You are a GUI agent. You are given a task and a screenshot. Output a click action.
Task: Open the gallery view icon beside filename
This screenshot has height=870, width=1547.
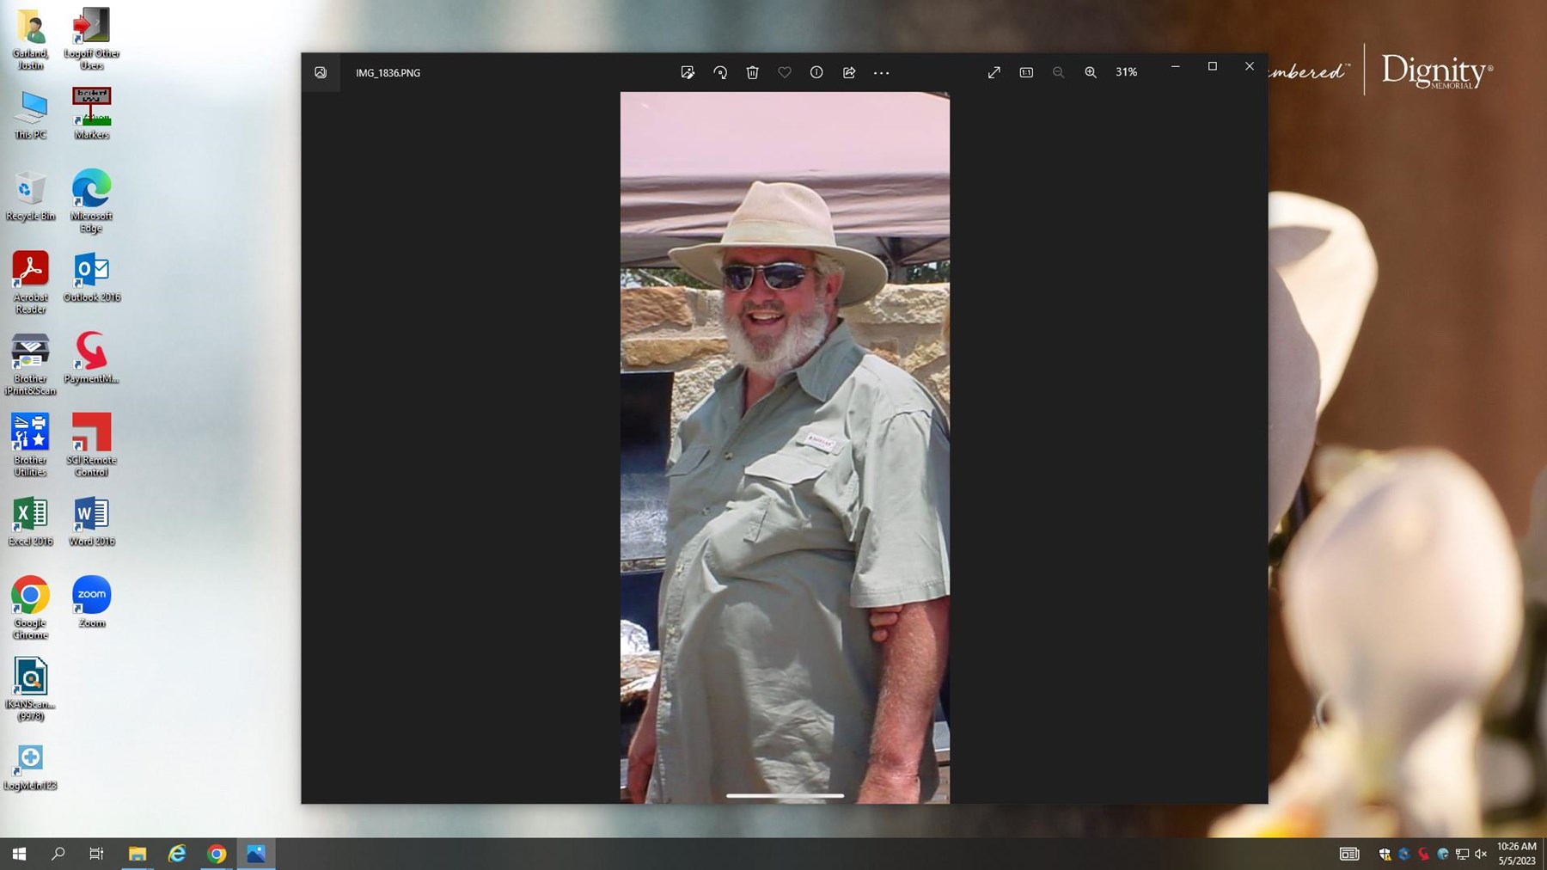(x=321, y=73)
